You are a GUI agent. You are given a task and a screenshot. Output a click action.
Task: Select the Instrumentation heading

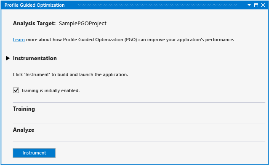coord(35,59)
